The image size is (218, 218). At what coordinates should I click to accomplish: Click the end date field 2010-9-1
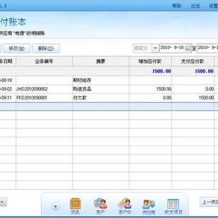click(x=208, y=48)
